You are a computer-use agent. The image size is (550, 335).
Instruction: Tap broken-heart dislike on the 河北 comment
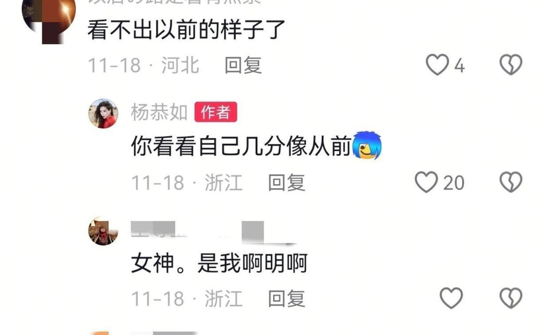[x=511, y=65]
